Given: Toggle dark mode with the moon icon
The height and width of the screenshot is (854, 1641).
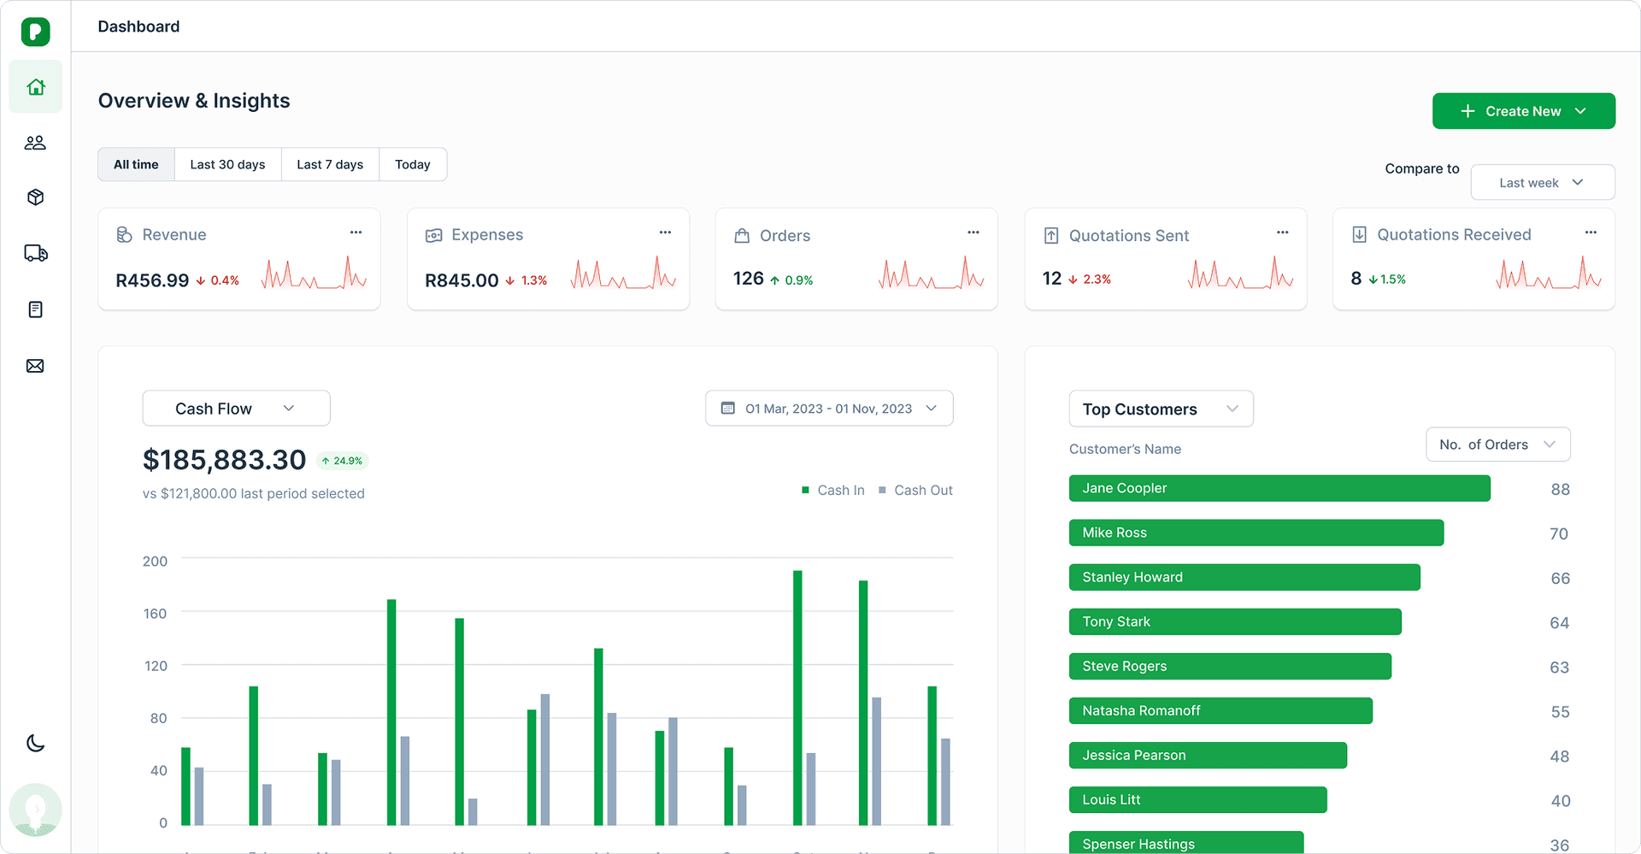Looking at the screenshot, I should 35,743.
